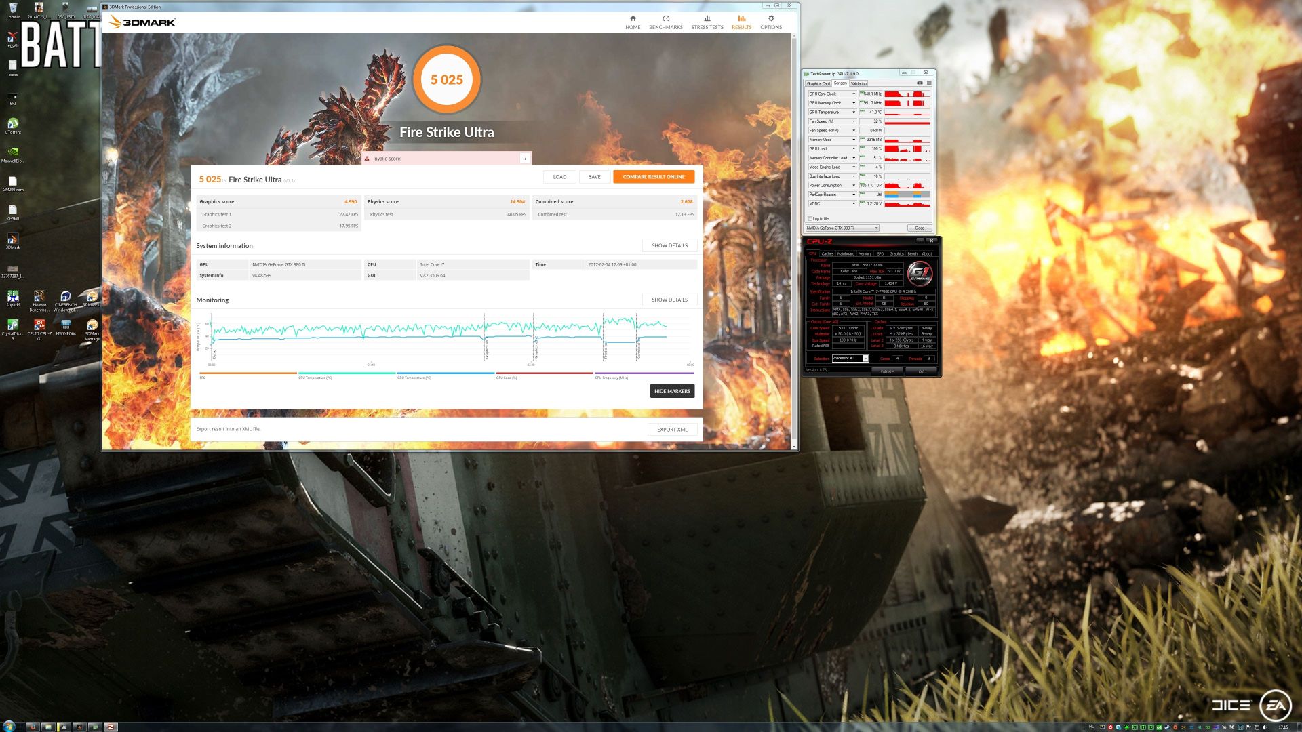Open Power Consumption sensor dropdown
Viewport: 1302px width, 732px height.
[854, 185]
